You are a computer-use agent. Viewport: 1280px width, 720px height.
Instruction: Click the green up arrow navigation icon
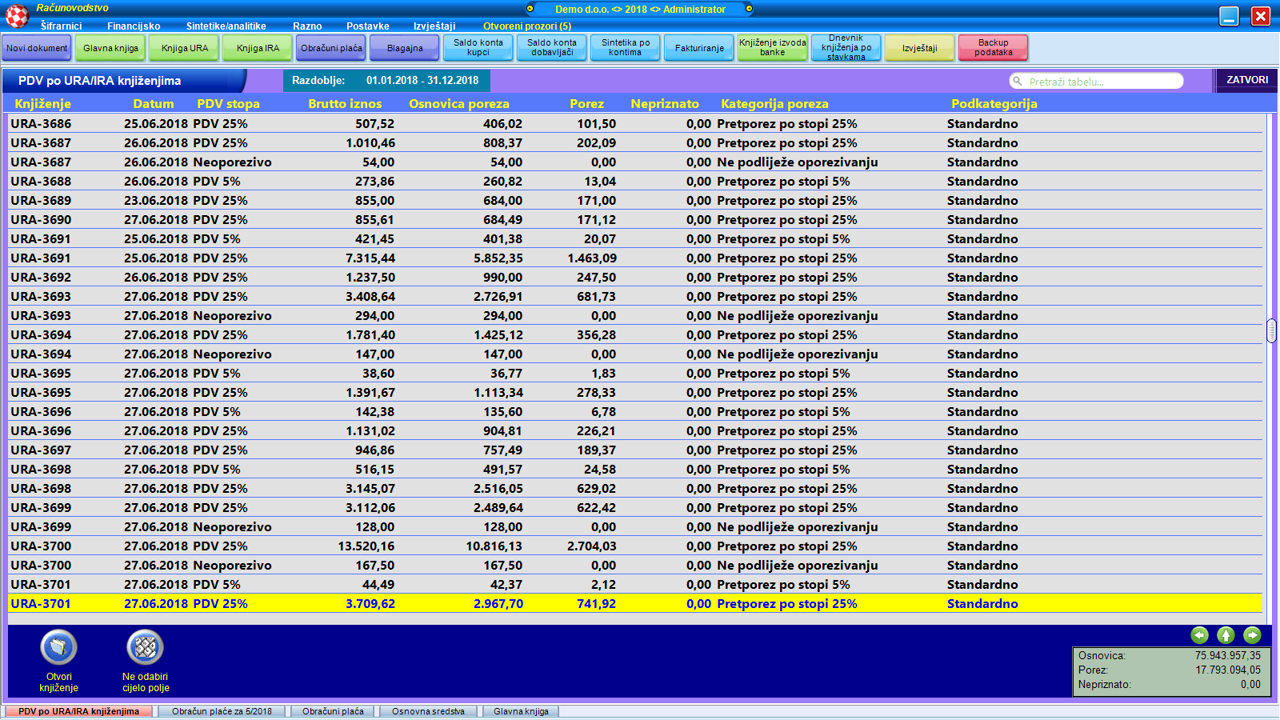[x=1226, y=635]
